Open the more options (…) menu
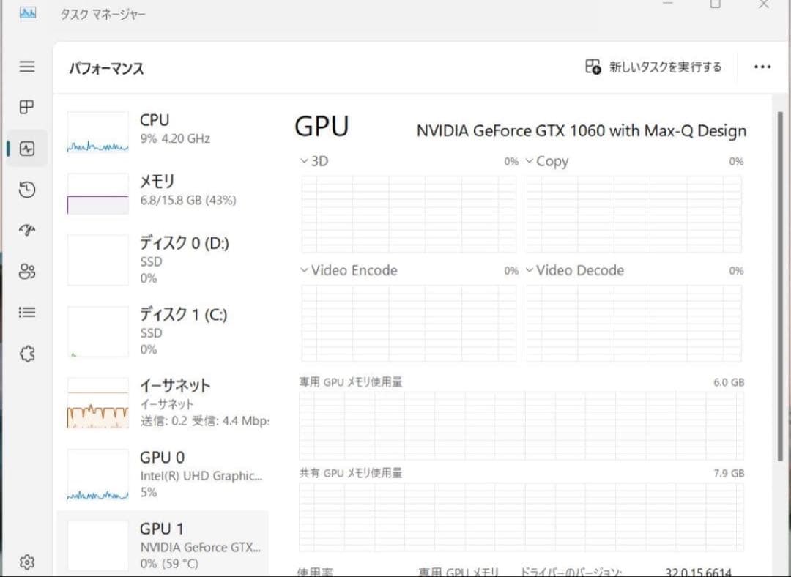This screenshot has height=577, width=791. (762, 66)
